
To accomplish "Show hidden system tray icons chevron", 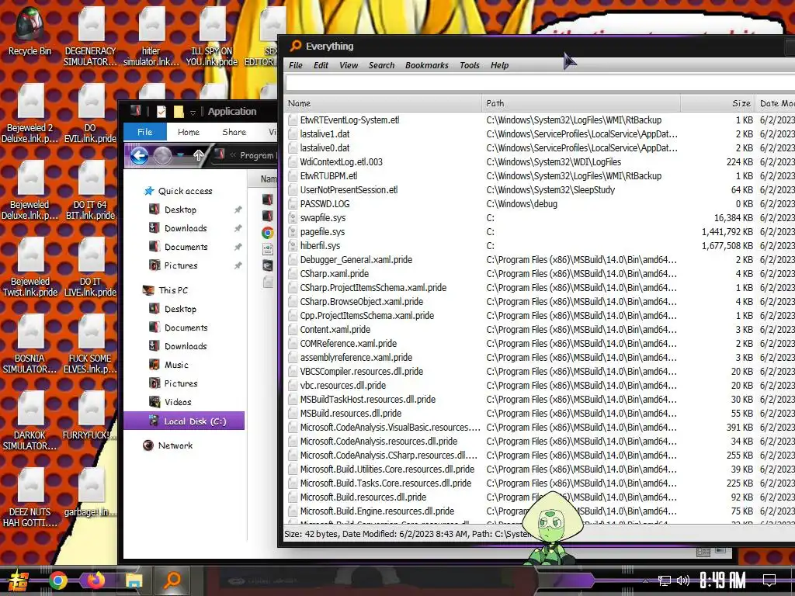I will 645,580.
